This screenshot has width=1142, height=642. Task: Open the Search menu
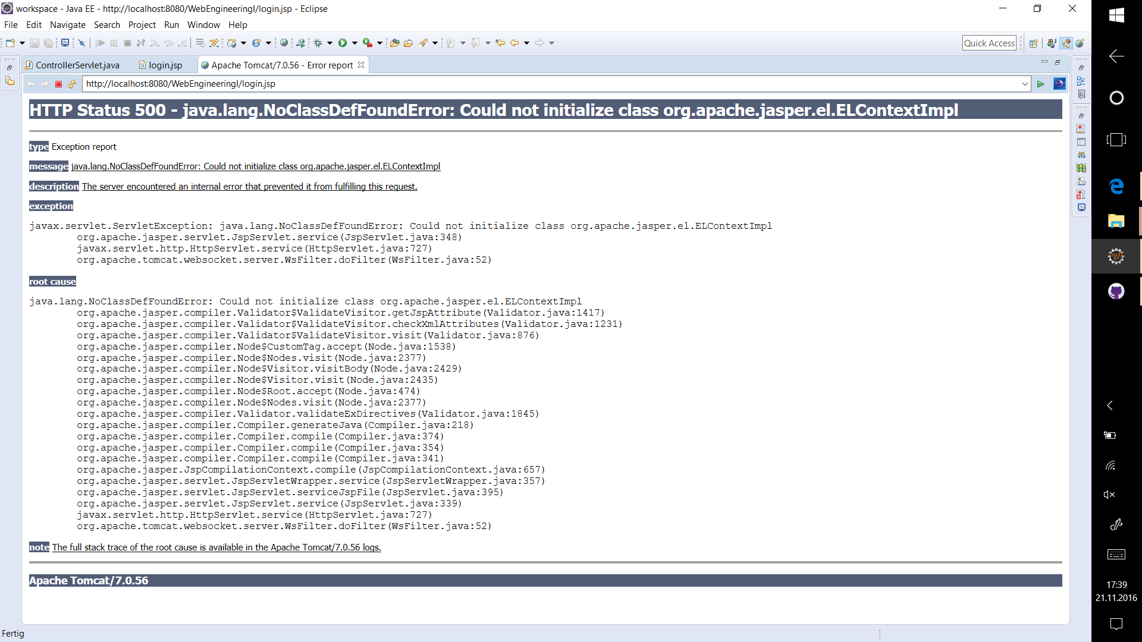tap(107, 24)
